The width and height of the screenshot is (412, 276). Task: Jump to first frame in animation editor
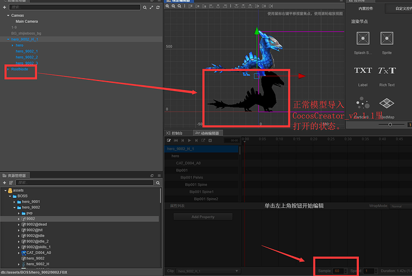click(x=176, y=140)
